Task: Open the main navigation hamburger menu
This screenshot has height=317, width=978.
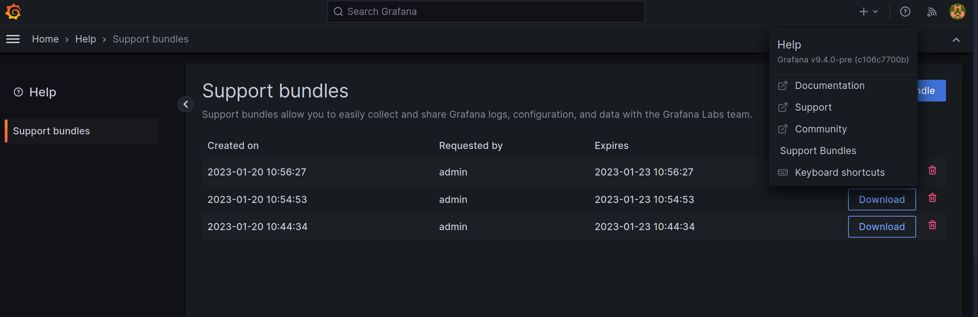Action: [13, 39]
